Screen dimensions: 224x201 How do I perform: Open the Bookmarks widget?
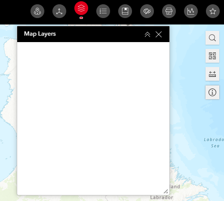tap(125, 11)
